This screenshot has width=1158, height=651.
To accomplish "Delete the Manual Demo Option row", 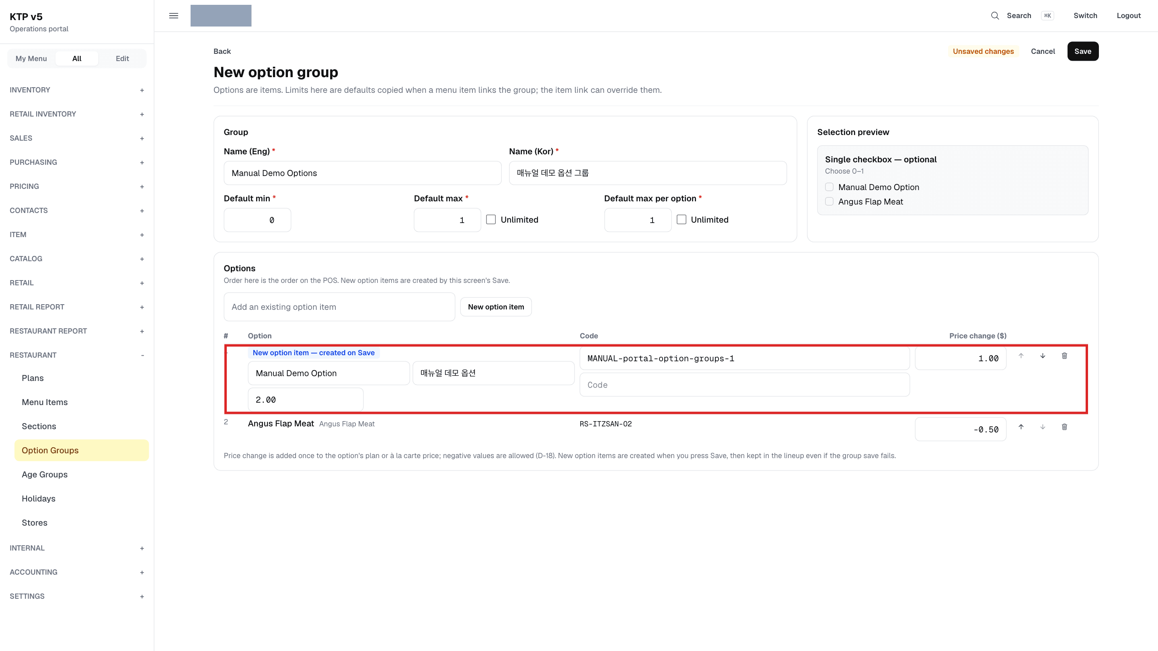I will point(1064,356).
